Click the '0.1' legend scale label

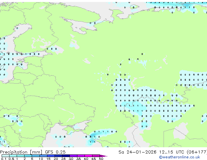coord(4,159)
